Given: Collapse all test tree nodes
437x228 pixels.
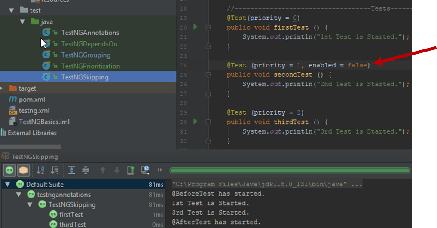Looking at the screenshot, I should tap(86, 170).
